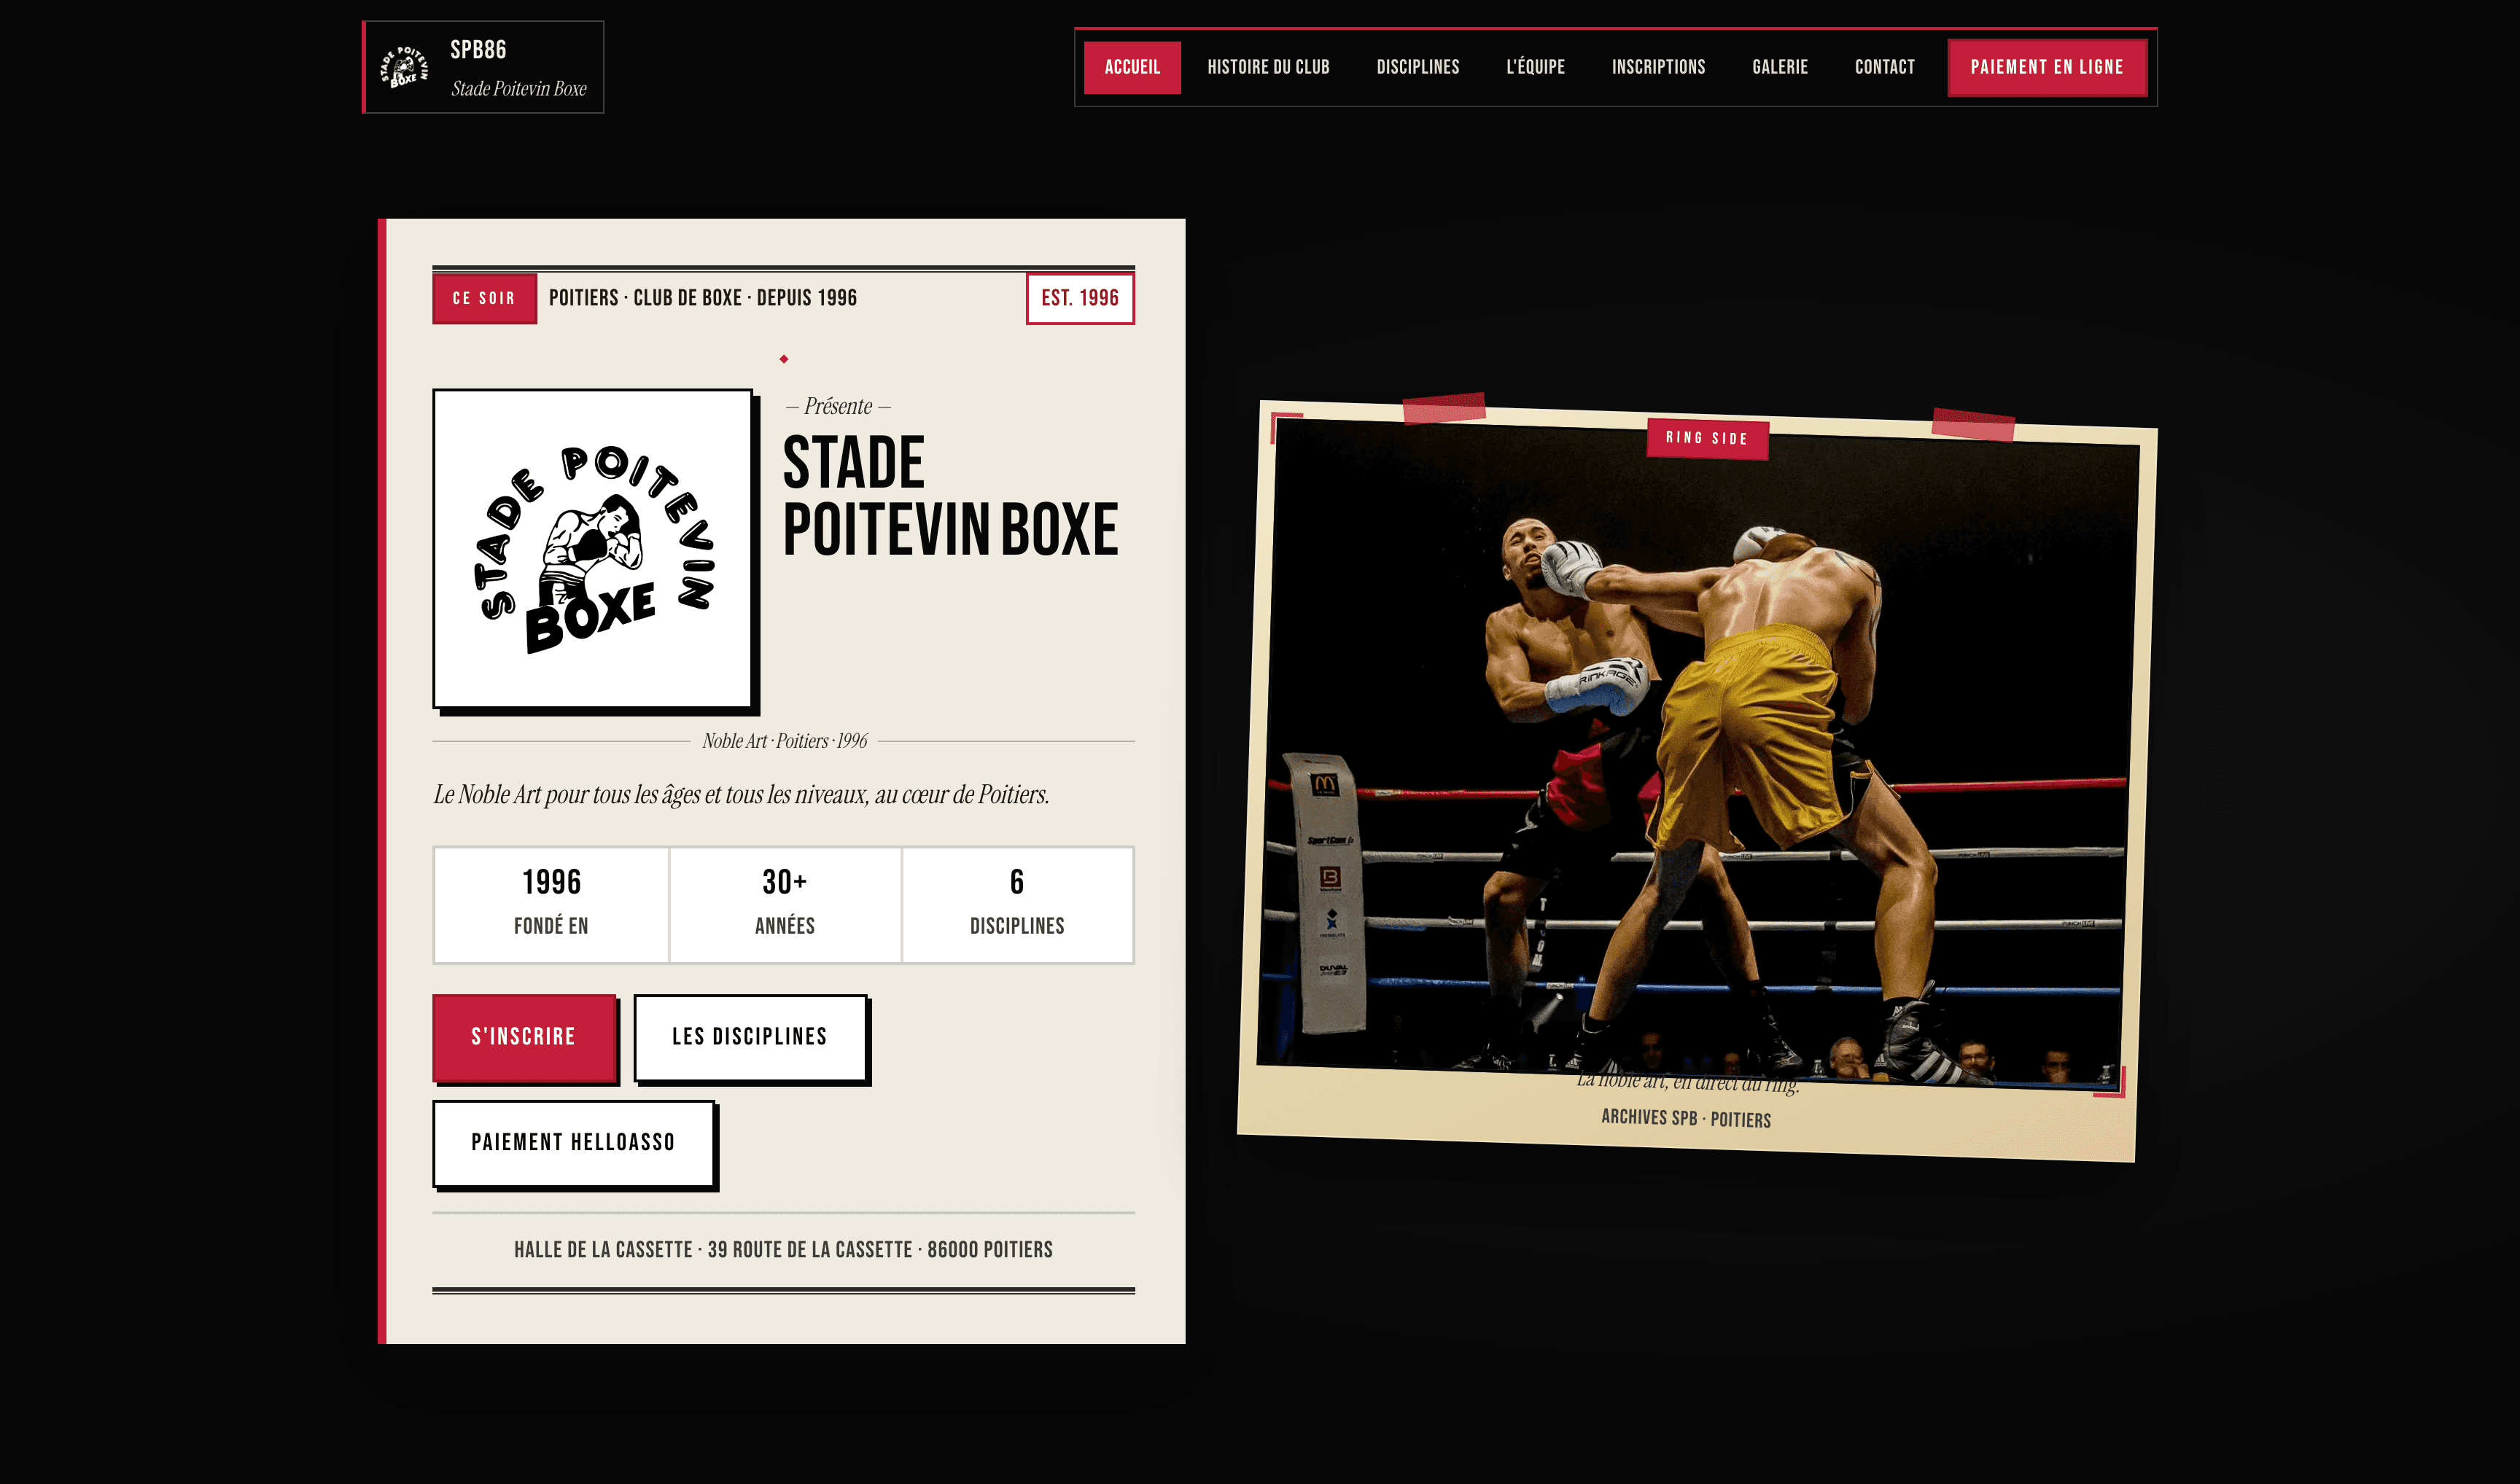Click the Stade Poitevin Boxe heading
Image resolution: width=2520 pixels, height=1484 pixels.
click(949, 496)
